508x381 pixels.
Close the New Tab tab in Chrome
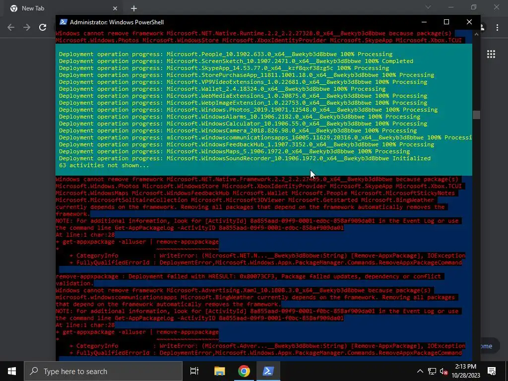(115, 8)
